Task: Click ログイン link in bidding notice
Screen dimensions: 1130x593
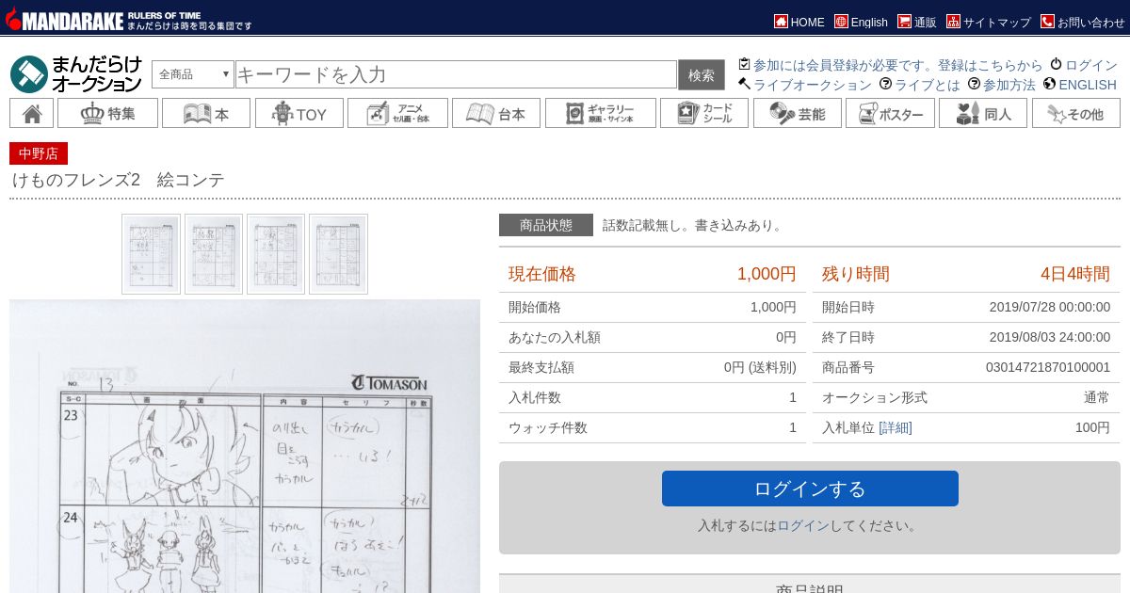Action: tap(803, 525)
